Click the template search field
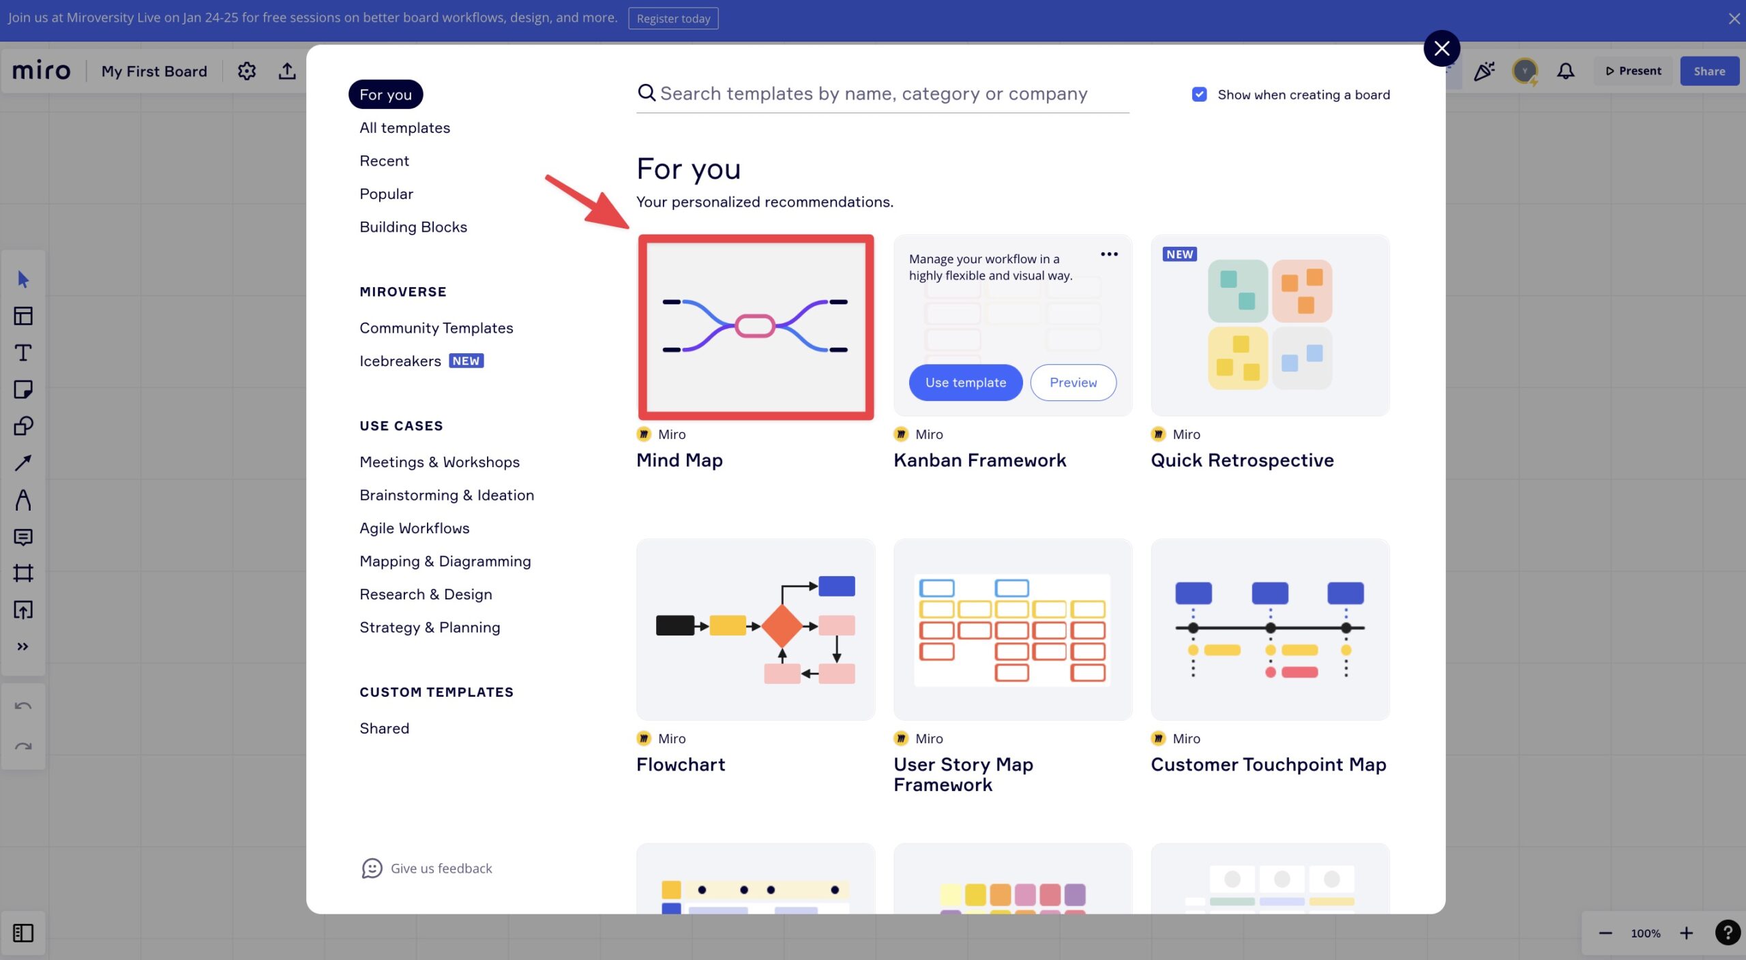Image resolution: width=1746 pixels, height=960 pixels. (x=883, y=93)
